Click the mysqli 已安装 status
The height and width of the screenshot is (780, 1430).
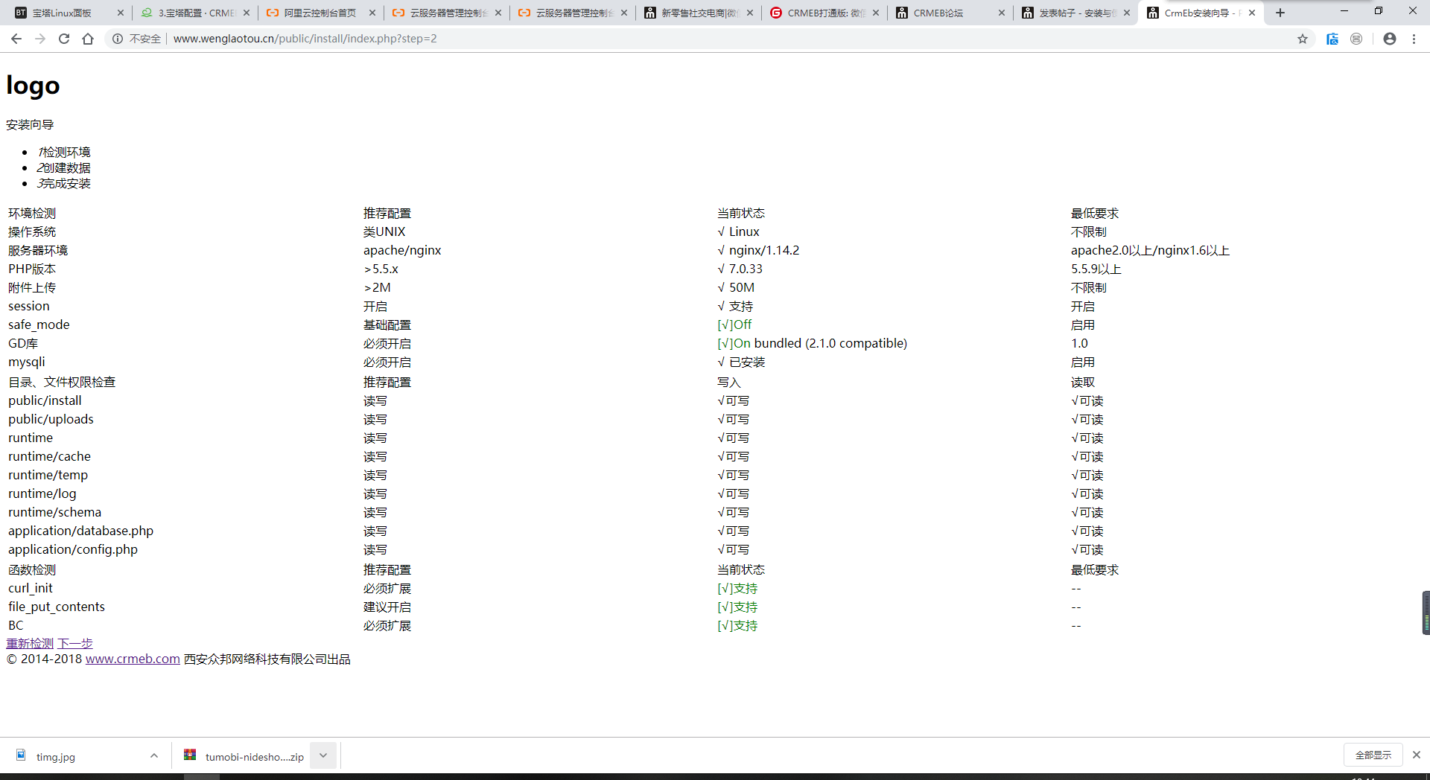[x=741, y=362]
